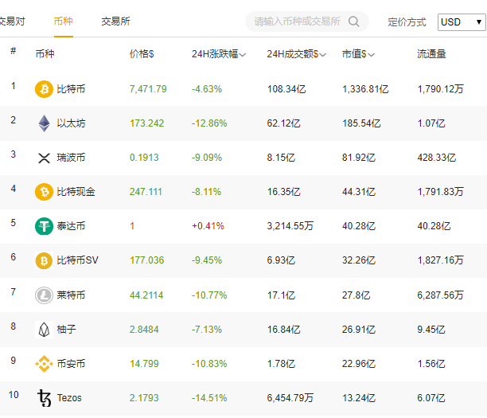Click the -12.86% change value
The width and height of the screenshot is (487, 418).
209,123
